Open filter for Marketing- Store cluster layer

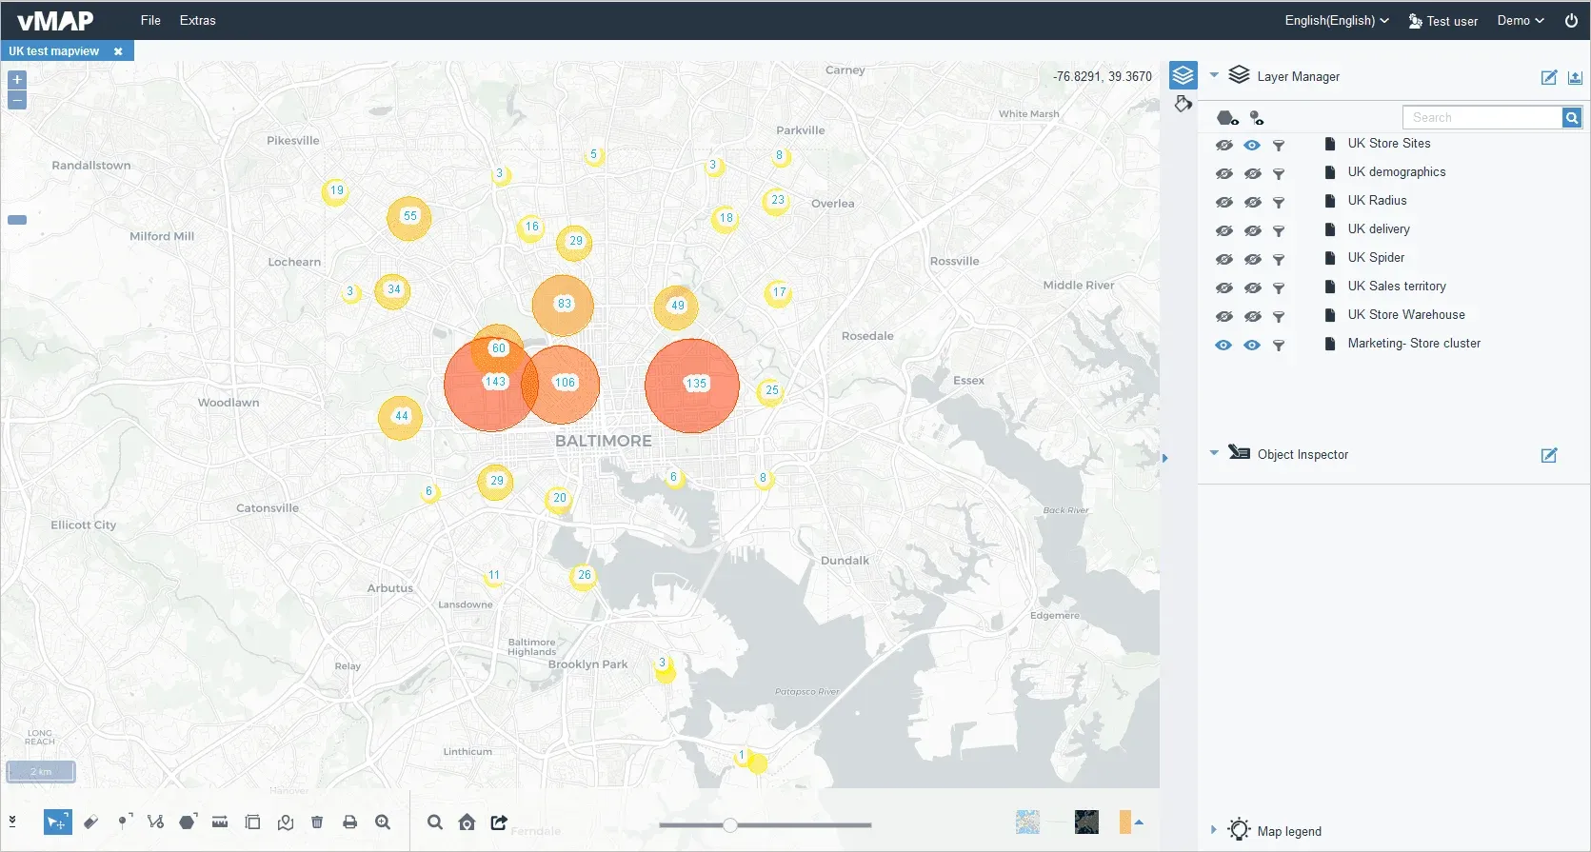tap(1279, 346)
